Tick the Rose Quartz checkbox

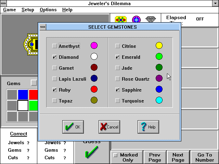117,79
